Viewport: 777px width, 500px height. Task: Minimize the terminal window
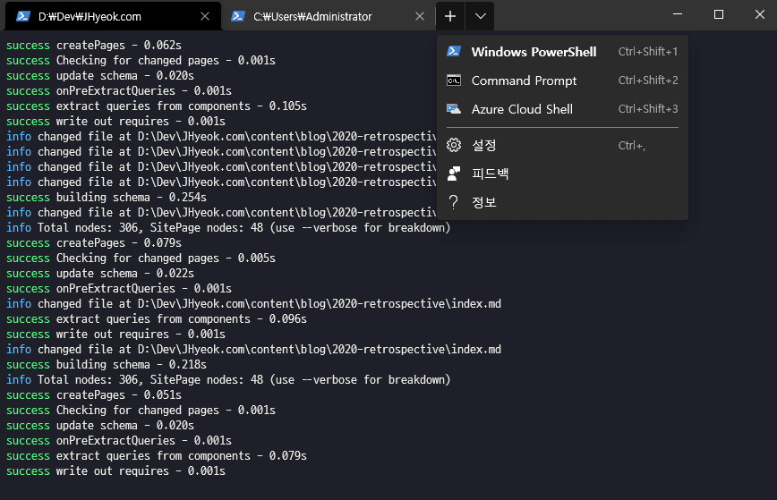[678, 14]
